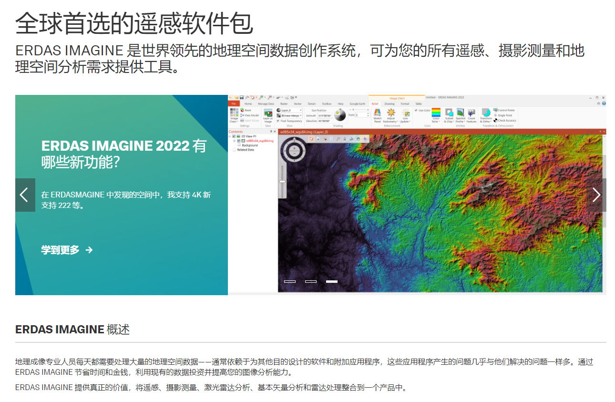The image size is (615, 402).
Task: Select the third carousel indicator
Action: pyautogui.click(x=332, y=281)
